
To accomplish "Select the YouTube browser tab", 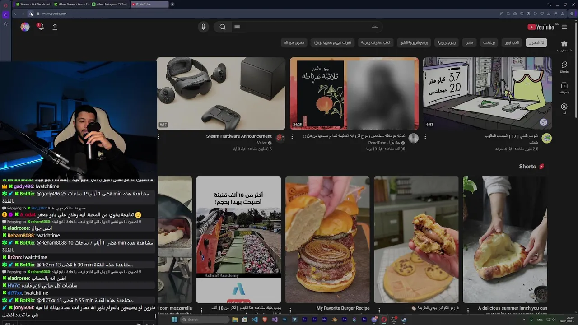I will [149, 4].
